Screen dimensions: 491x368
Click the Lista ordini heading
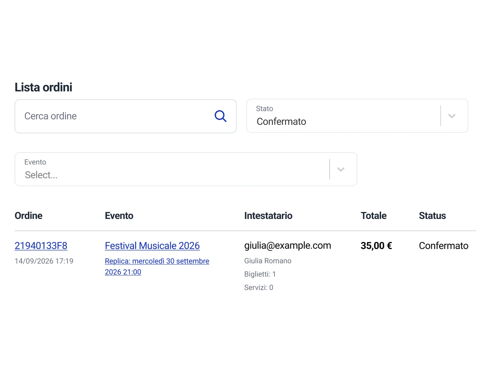(x=44, y=87)
